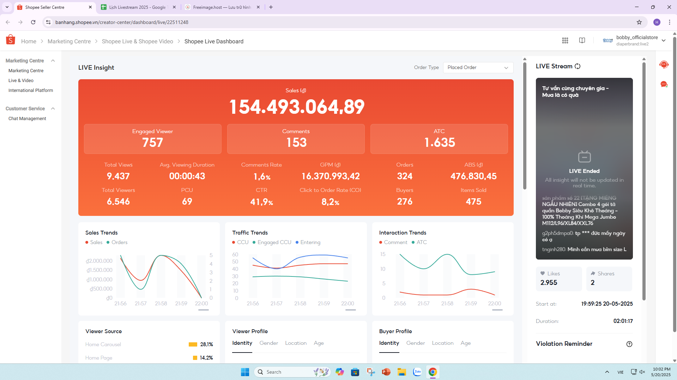Launch Zalo from the taskbar
Image resolution: width=677 pixels, height=380 pixels.
tap(417, 372)
